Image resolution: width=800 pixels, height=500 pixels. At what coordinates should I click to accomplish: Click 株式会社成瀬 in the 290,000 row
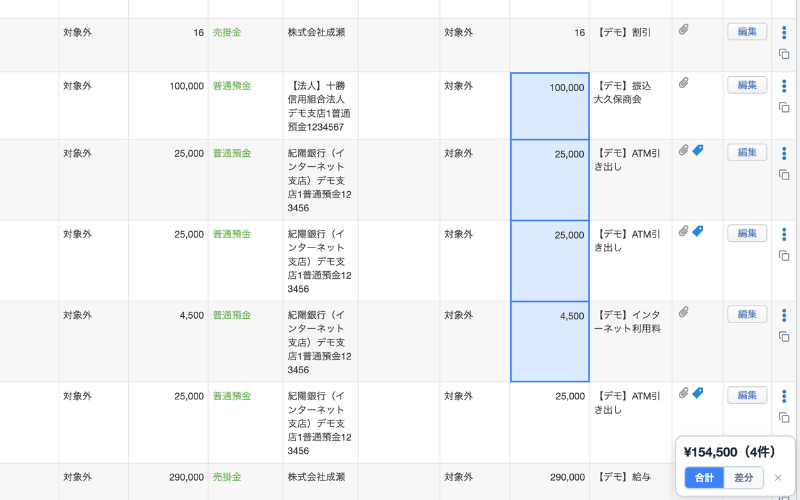pyautogui.click(x=316, y=477)
